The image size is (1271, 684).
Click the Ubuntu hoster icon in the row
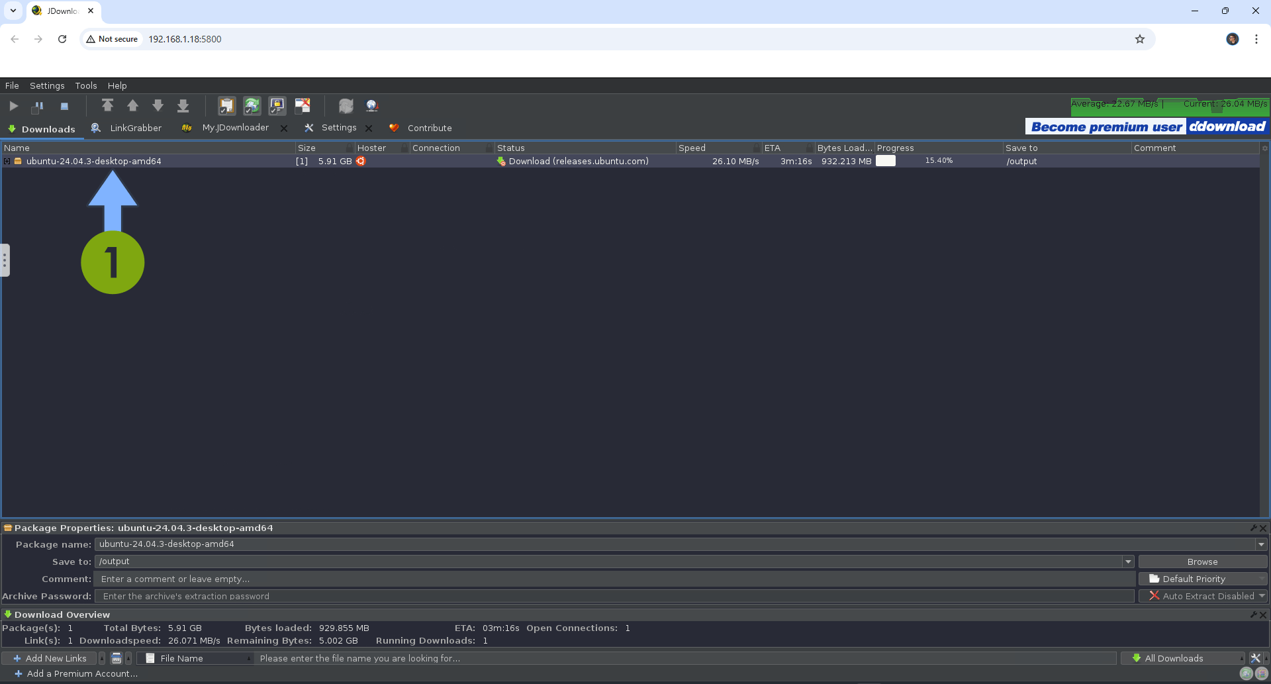361,161
